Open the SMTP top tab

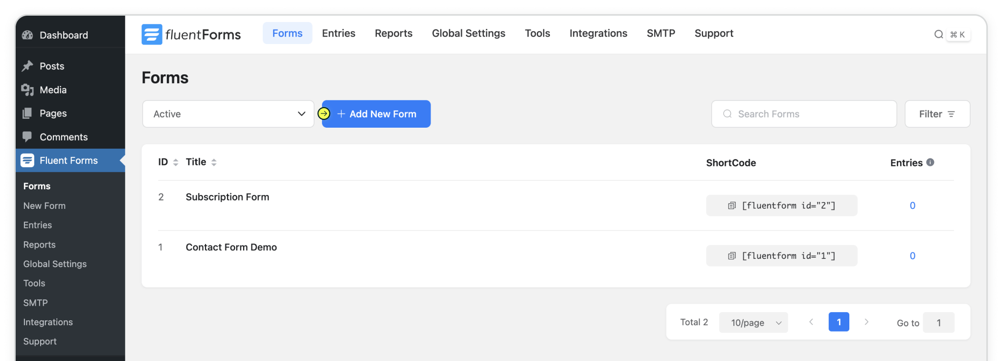pos(661,33)
